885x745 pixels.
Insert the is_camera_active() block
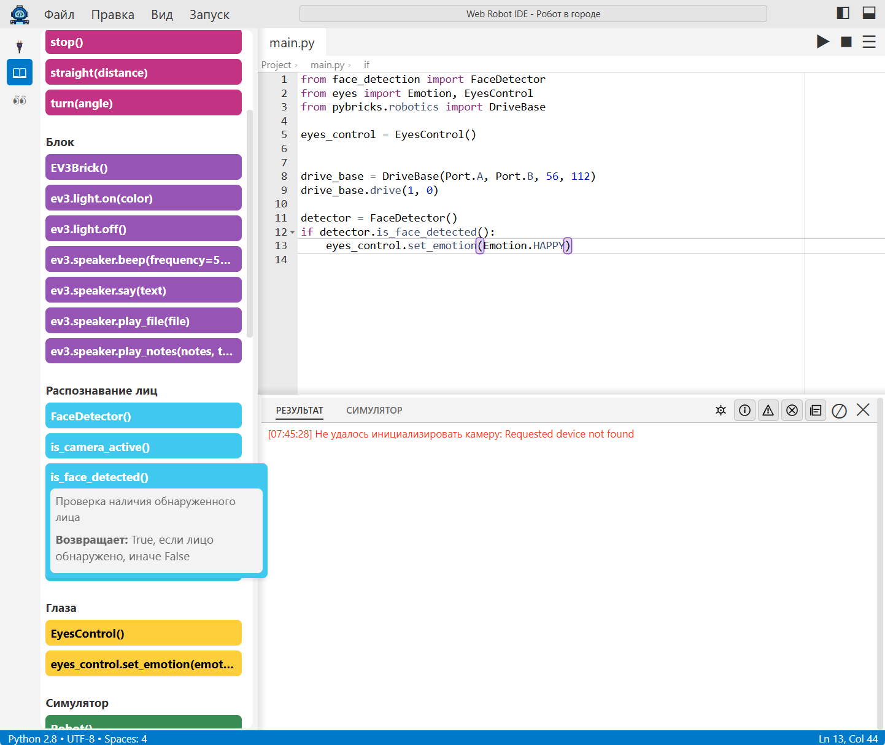pyautogui.click(x=144, y=446)
